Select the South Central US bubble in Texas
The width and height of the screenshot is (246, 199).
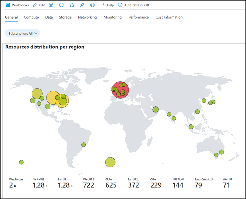[x=48, y=107]
